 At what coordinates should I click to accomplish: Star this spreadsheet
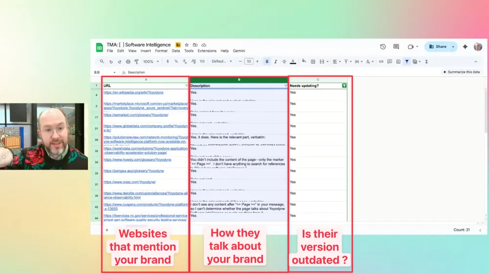pyautogui.click(x=186, y=45)
